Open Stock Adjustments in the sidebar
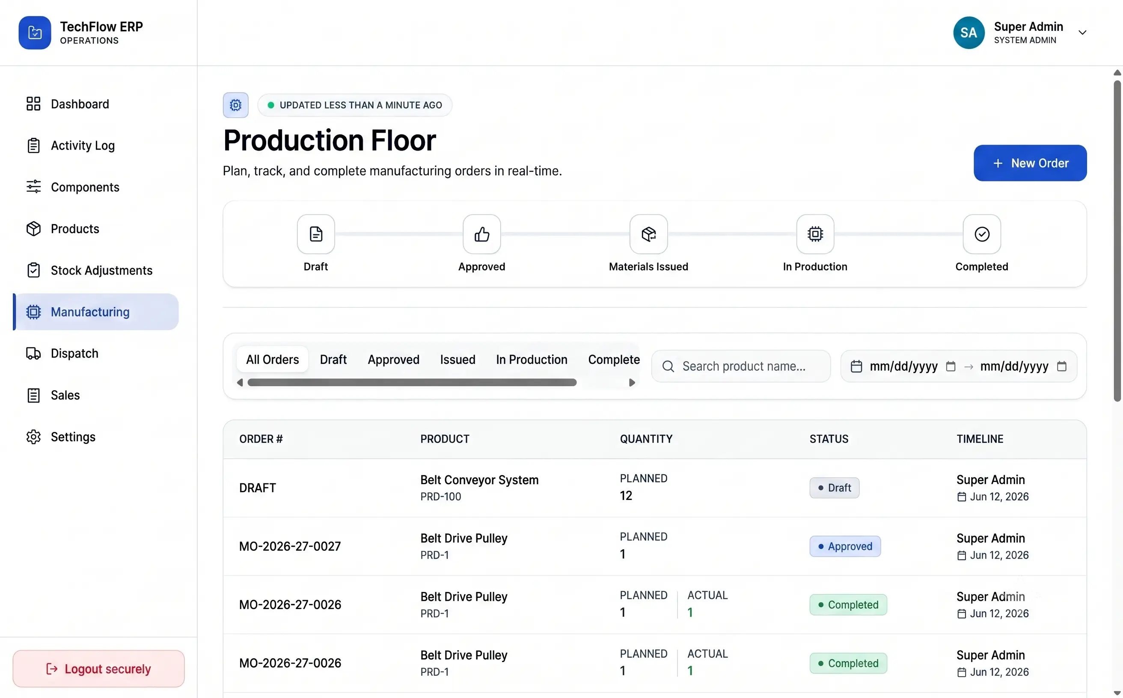This screenshot has width=1123, height=698. pyautogui.click(x=95, y=270)
